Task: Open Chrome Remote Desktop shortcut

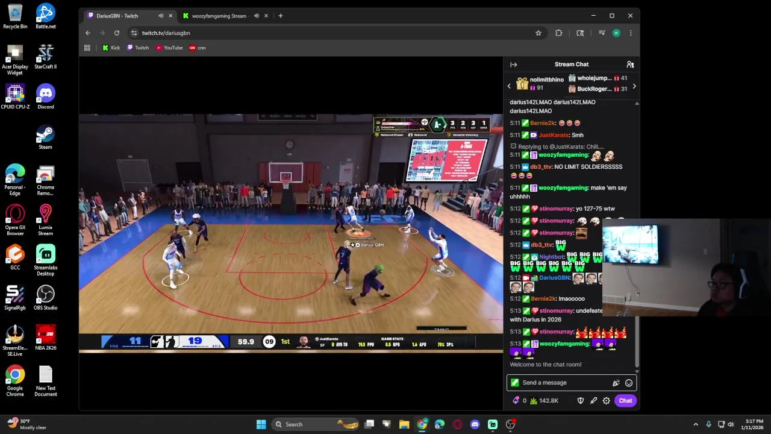Action: [x=46, y=180]
